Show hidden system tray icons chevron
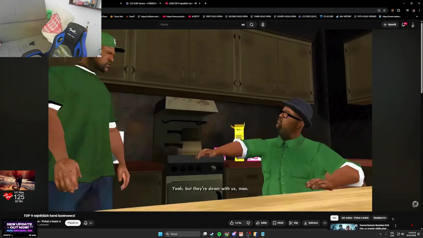Screen dimensions: 423x238 (x=380, y=234)
